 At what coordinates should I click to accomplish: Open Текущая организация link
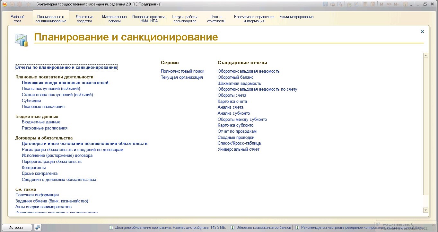point(182,77)
